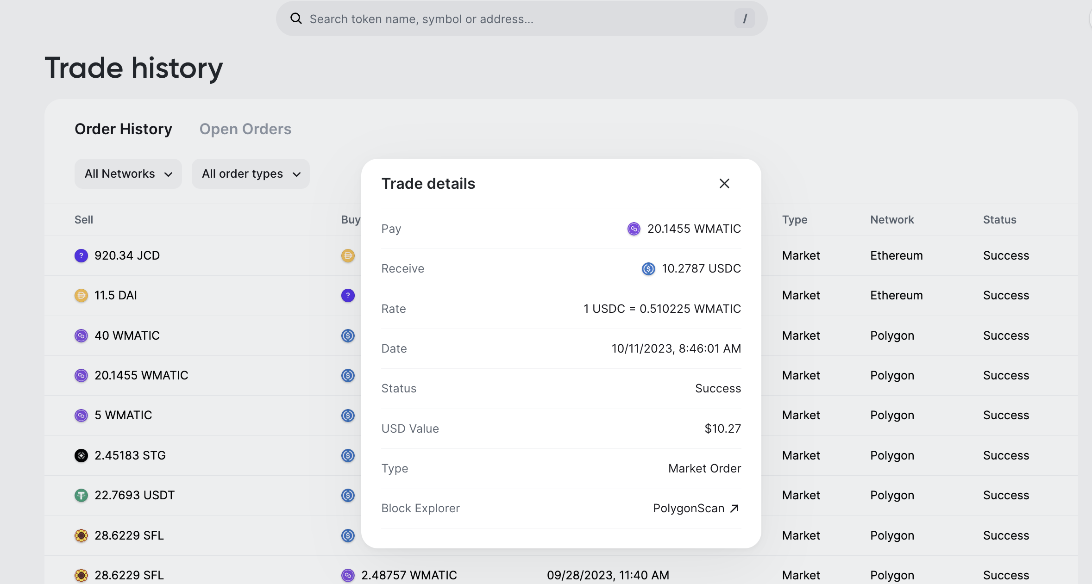Click the WMATIC icon in Pay row

coord(634,229)
